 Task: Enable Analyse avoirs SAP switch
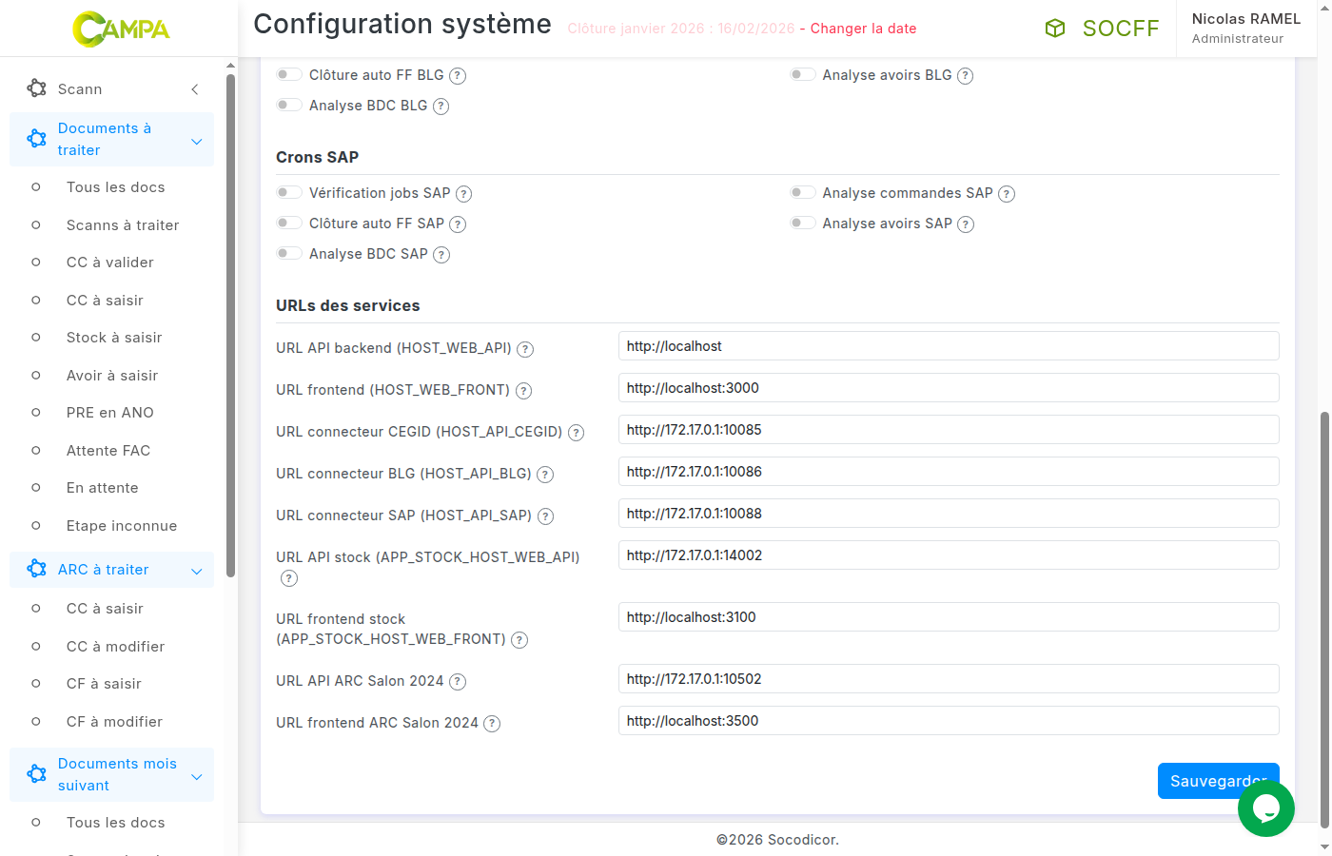coord(803,223)
